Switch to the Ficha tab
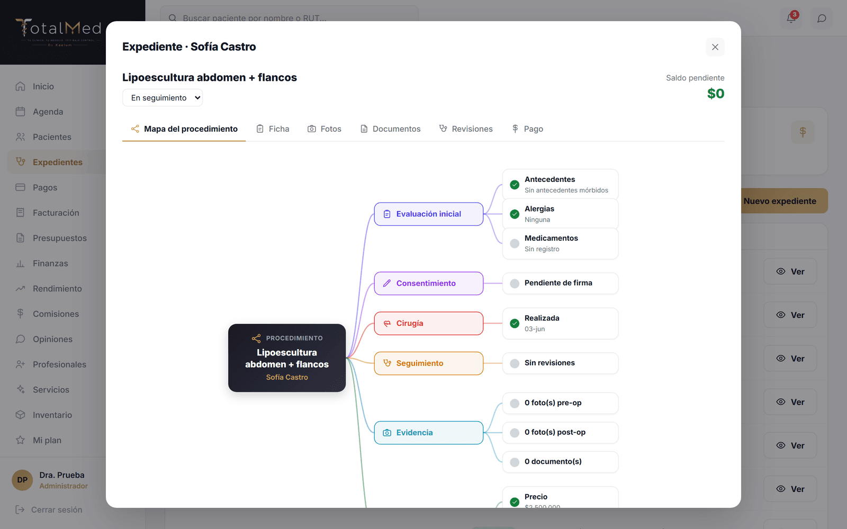 click(273, 129)
